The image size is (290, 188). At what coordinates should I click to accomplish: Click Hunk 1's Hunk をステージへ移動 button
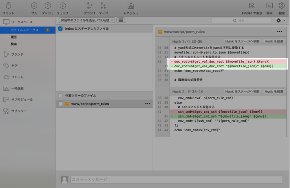point(242,41)
